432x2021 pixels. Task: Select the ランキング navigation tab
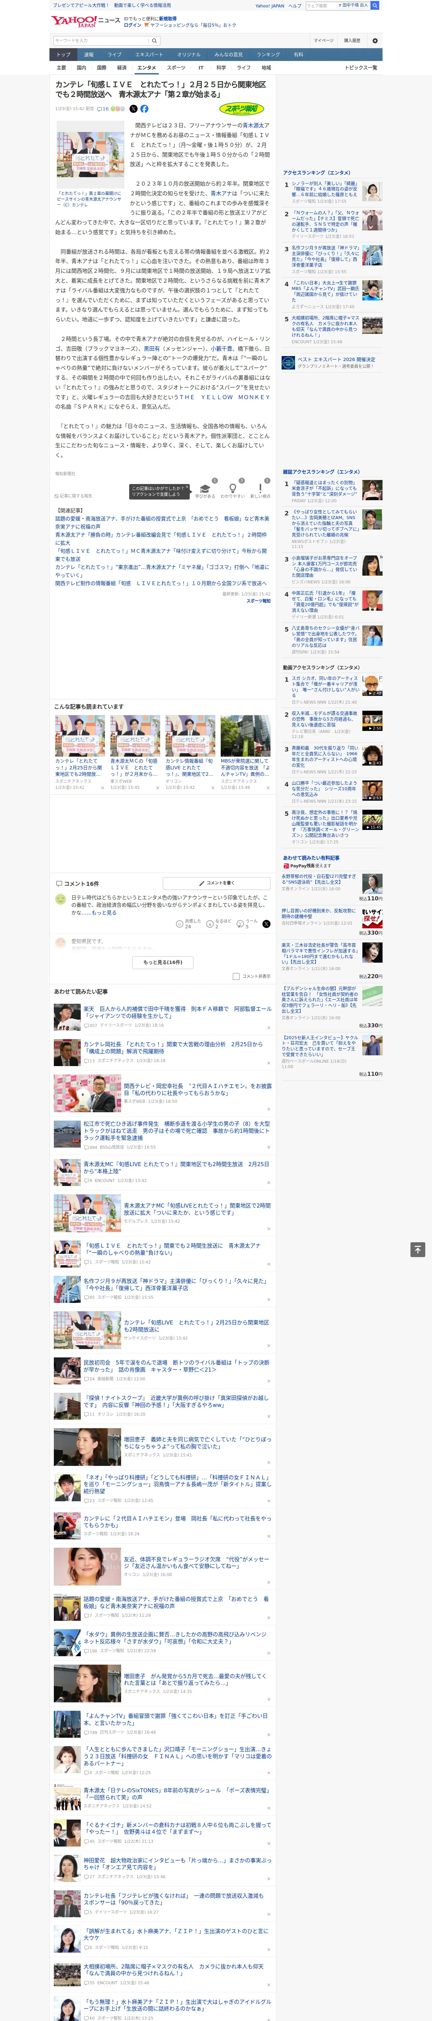click(268, 55)
